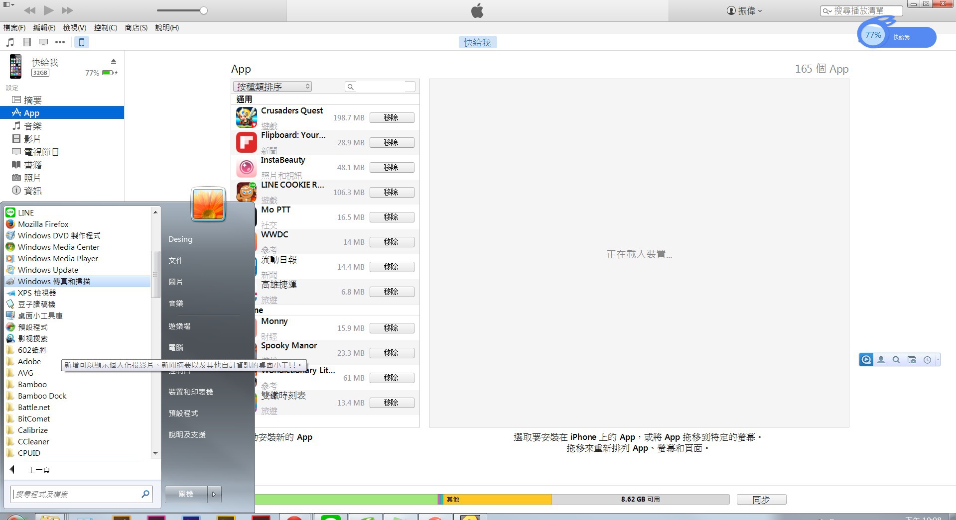Viewport: 956px width, 520px height.
Task: Click the rewind playback button
Action: (x=29, y=10)
